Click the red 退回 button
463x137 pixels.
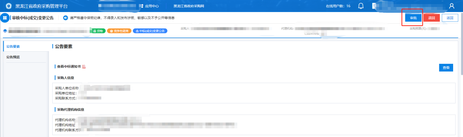pos(432,18)
